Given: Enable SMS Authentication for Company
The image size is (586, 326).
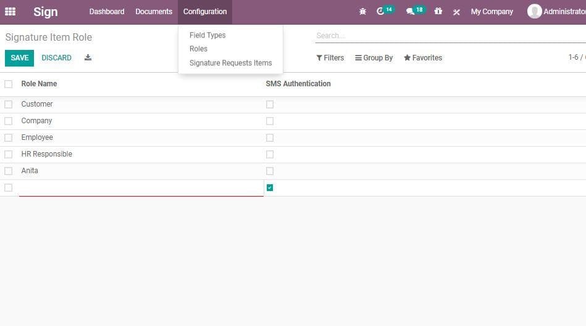Looking at the screenshot, I should point(270,121).
